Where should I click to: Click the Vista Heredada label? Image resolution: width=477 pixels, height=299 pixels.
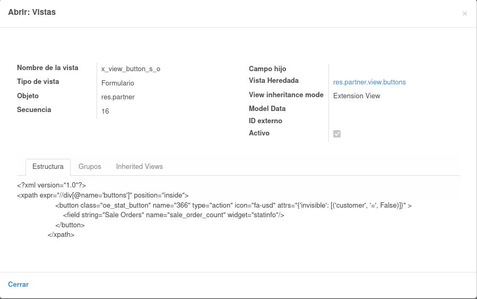pyautogui.click(x=273, y=80)
